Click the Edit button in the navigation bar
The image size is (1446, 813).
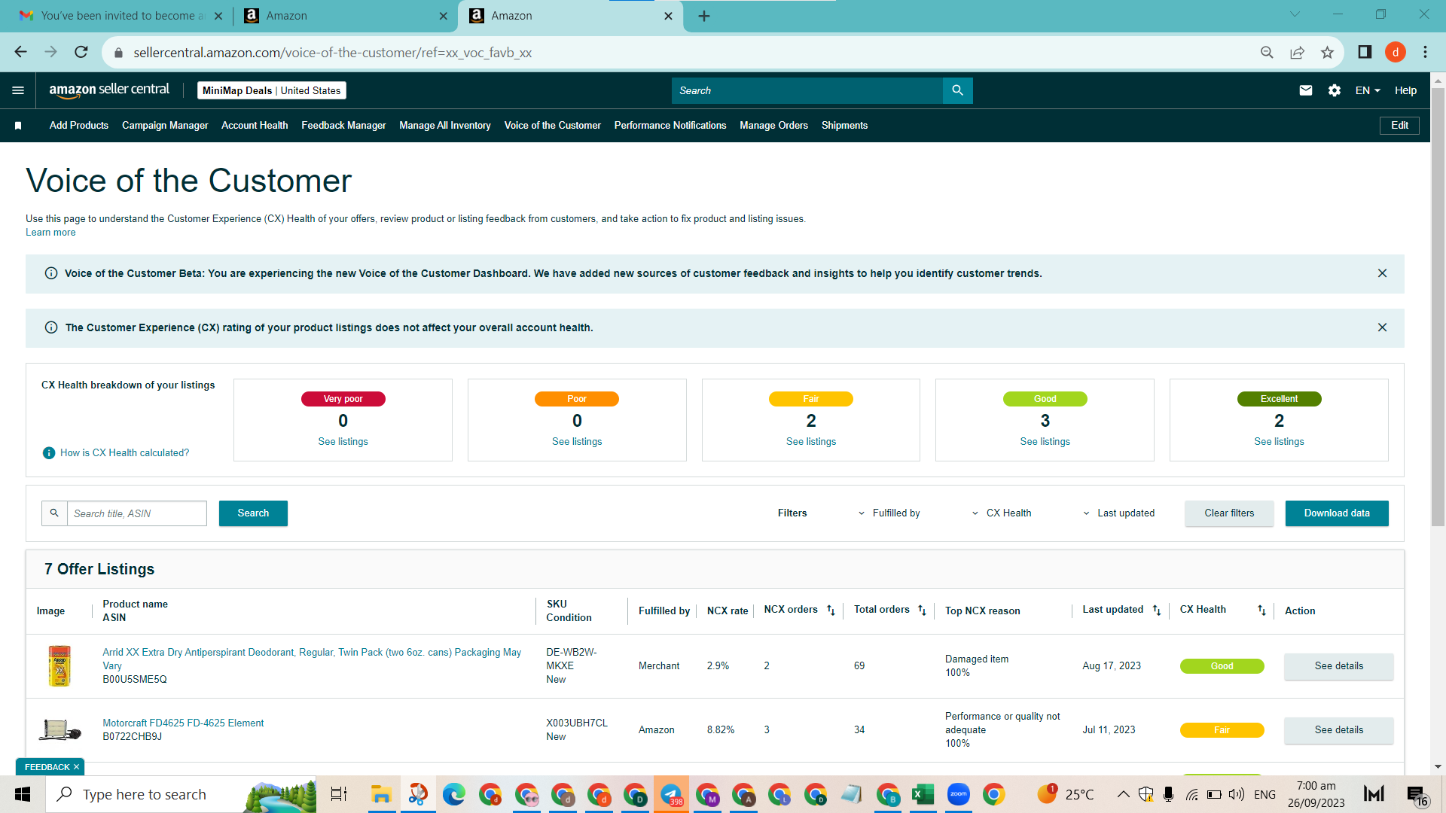click(1399, 126)
